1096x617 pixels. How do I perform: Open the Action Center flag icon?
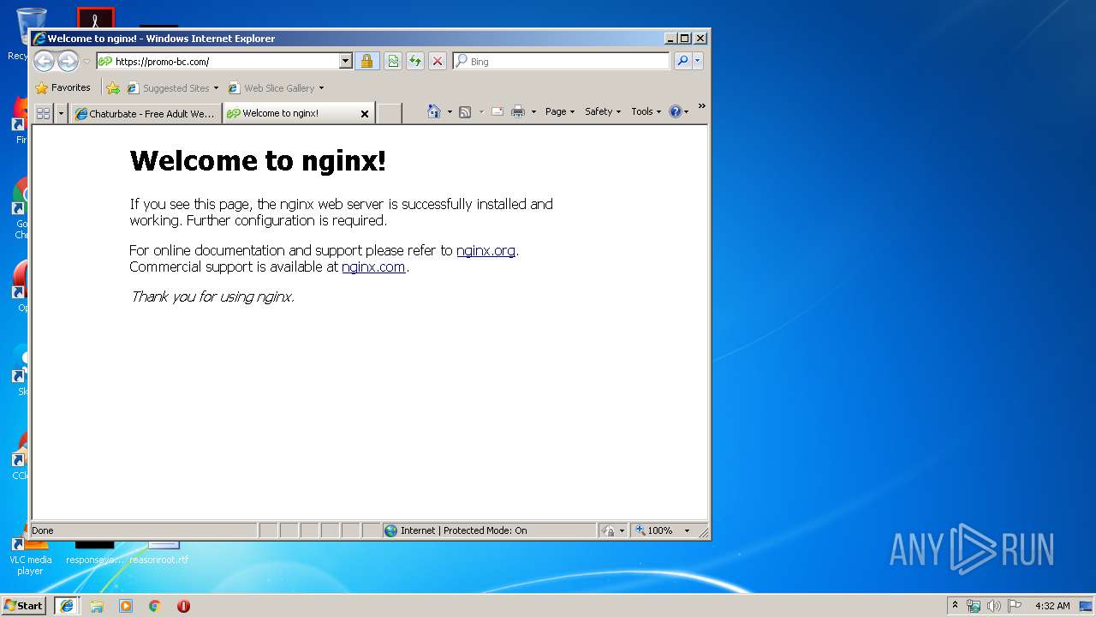[x=1015, y=606]
